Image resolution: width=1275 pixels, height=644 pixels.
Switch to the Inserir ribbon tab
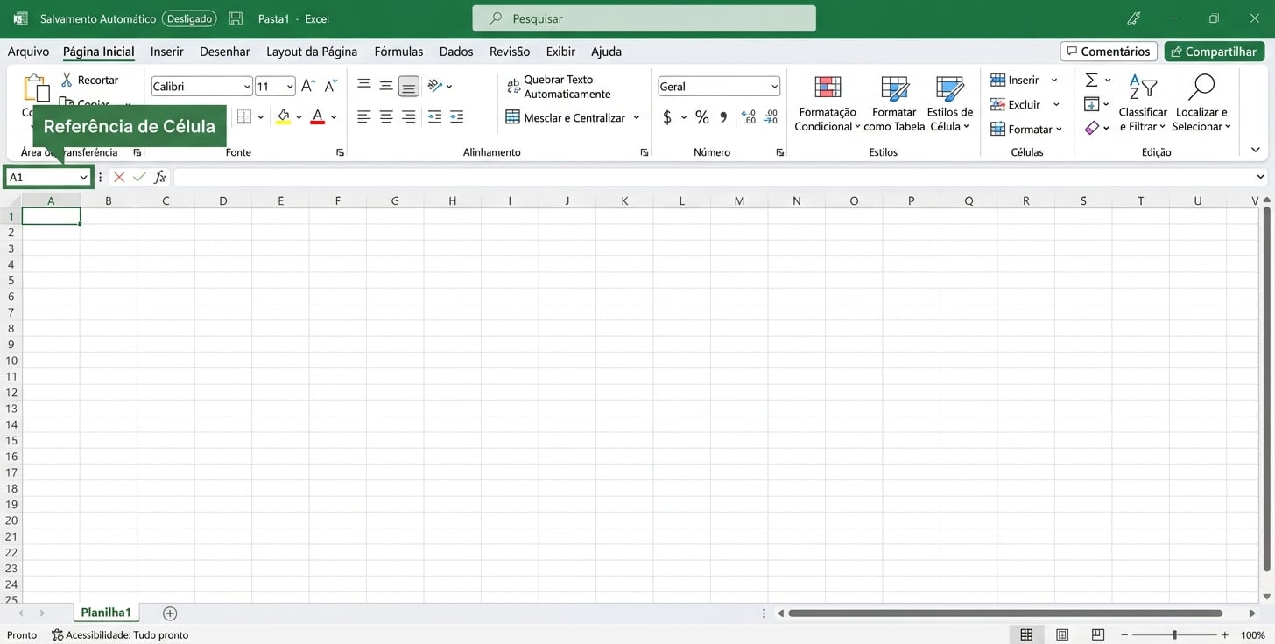pos(166,52)
